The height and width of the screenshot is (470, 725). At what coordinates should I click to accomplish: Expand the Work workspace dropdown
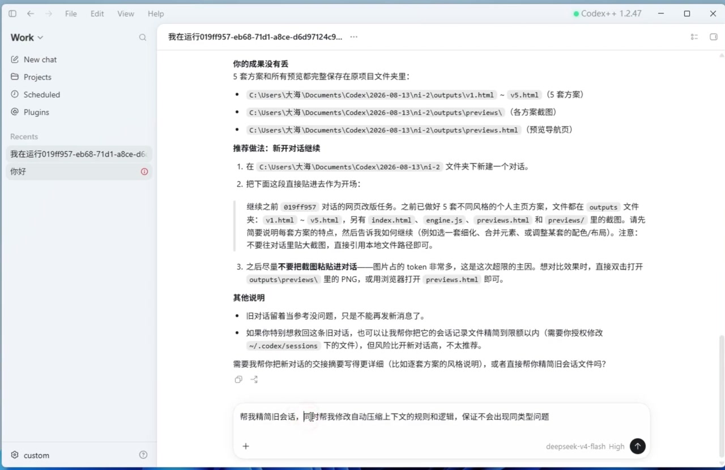[27, 37]
